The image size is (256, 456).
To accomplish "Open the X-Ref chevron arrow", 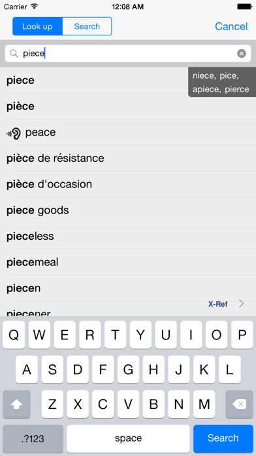I will (241, 304).
